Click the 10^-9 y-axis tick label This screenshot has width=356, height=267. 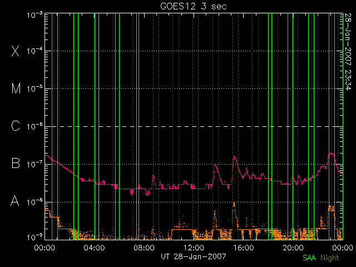tap(34, 237)
